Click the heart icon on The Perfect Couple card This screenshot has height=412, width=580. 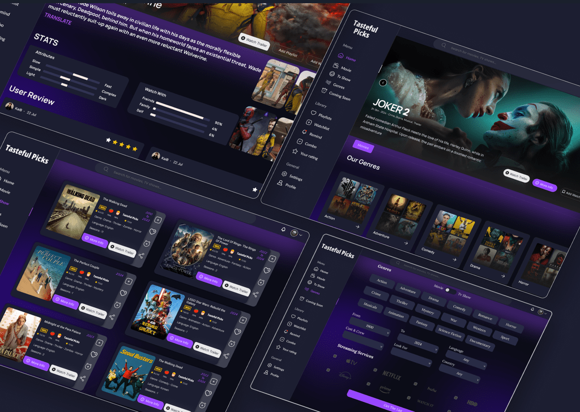click(x=123, y=293)
